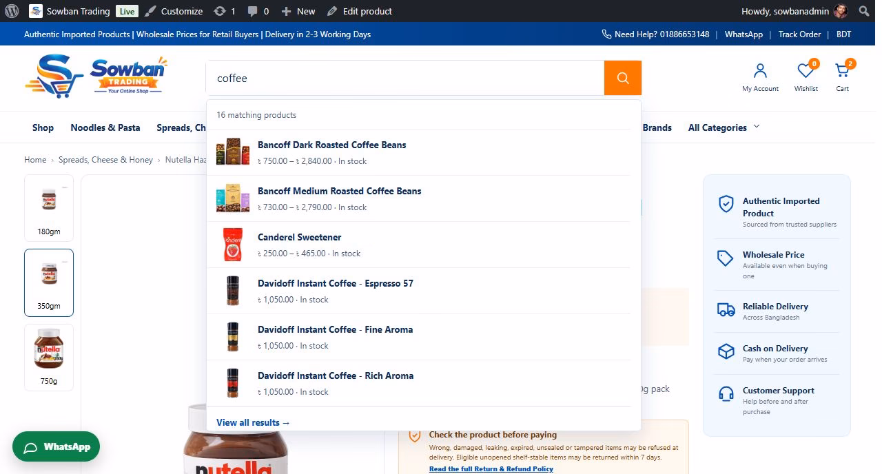Click the Davidoff Fine Aroma jar image

tap(233, 337)
